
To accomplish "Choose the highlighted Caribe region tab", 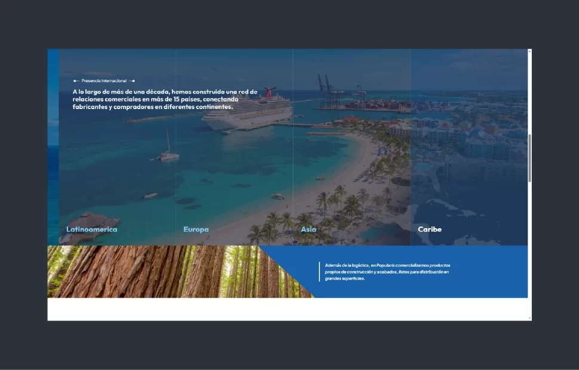I will 430,229.
